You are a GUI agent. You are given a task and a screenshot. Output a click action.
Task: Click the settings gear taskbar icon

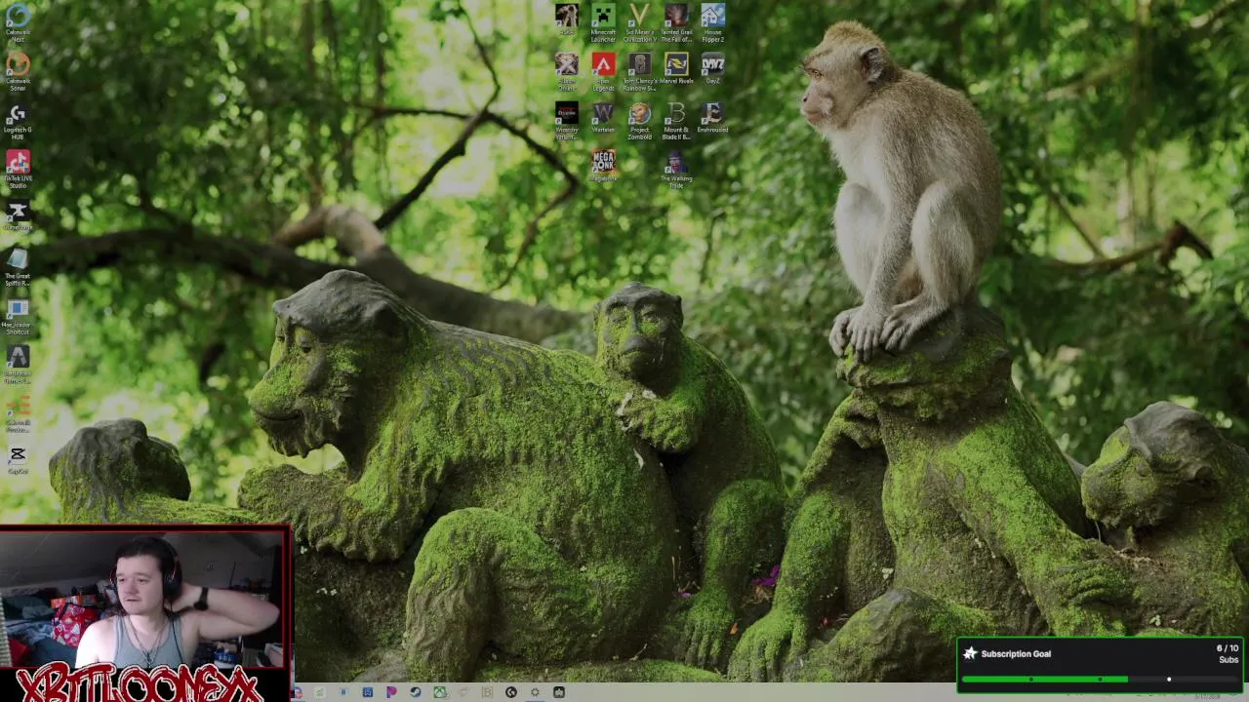pyautogui.click(x=535, y=692)
